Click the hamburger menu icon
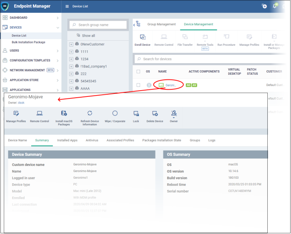The height and width of the screenshot is (234, 291). point(67,6)
